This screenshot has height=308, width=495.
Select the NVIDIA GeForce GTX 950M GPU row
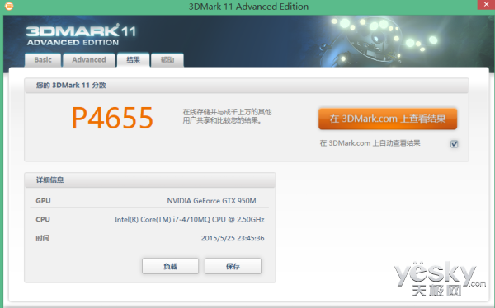coord(149,200)
